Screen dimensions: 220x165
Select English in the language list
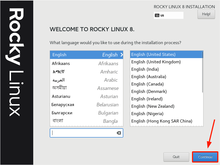tap(87, 55)
